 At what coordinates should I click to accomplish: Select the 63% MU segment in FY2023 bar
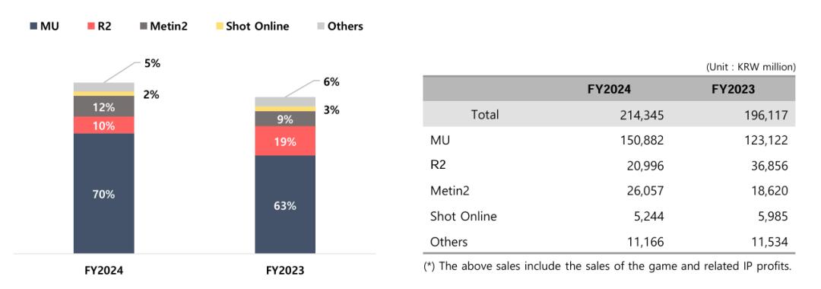tap(285, 205)
